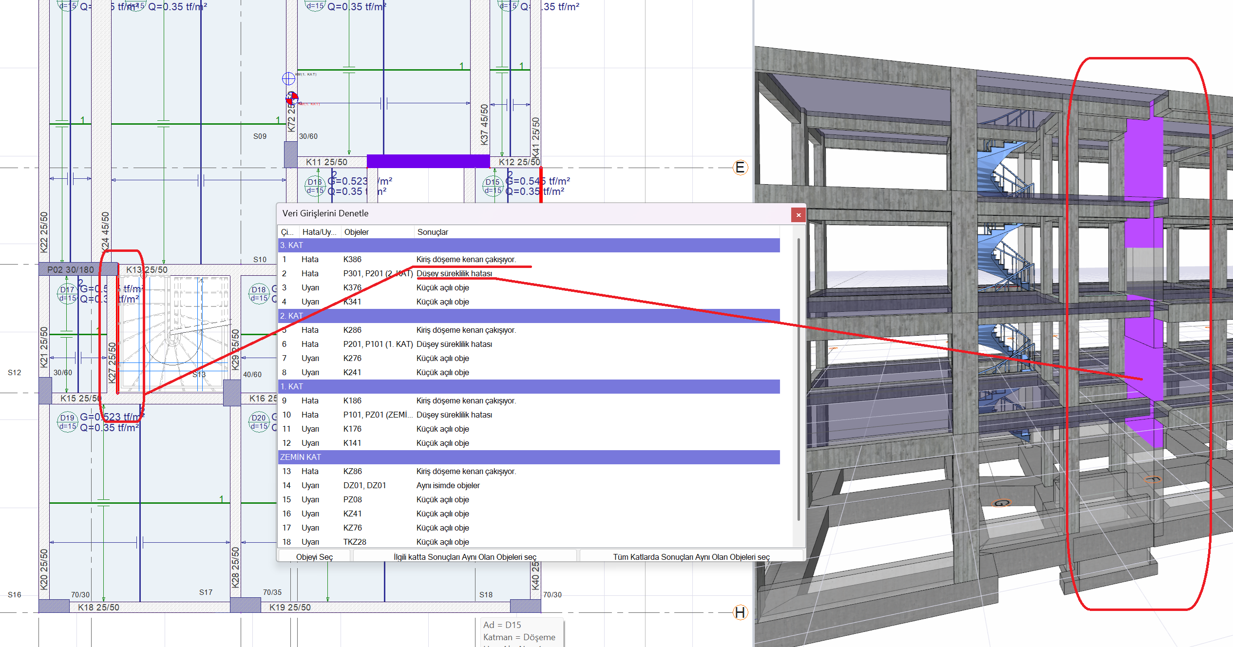Click the P02 30/180 shear wall label
The height and width of the screenshot is (647, 1233).
point(71,269)
